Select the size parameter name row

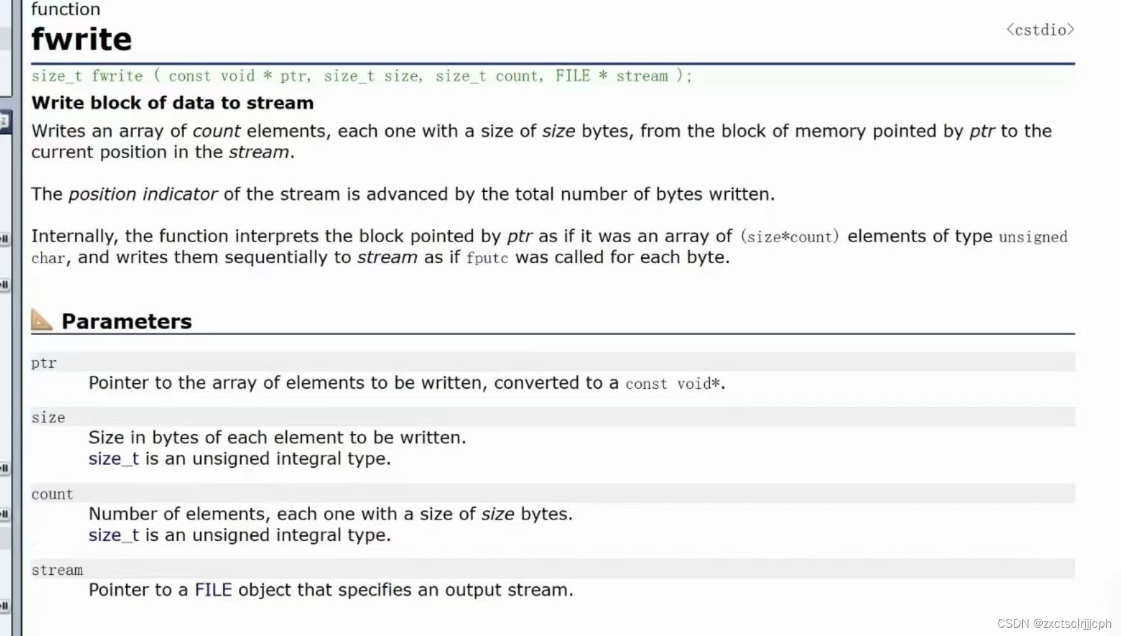click(553, 417)
